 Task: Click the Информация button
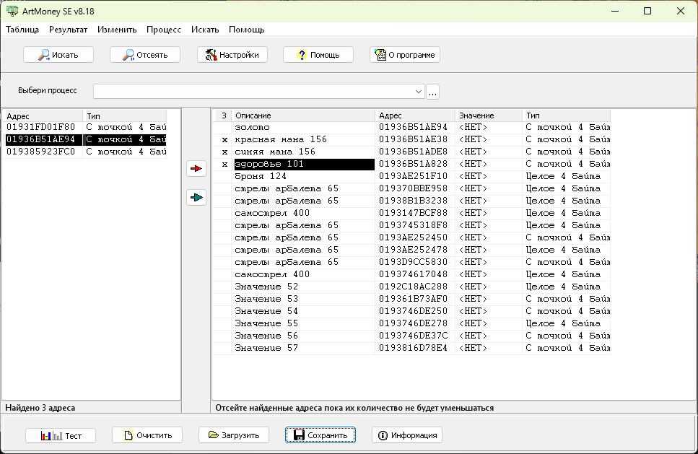407,435
